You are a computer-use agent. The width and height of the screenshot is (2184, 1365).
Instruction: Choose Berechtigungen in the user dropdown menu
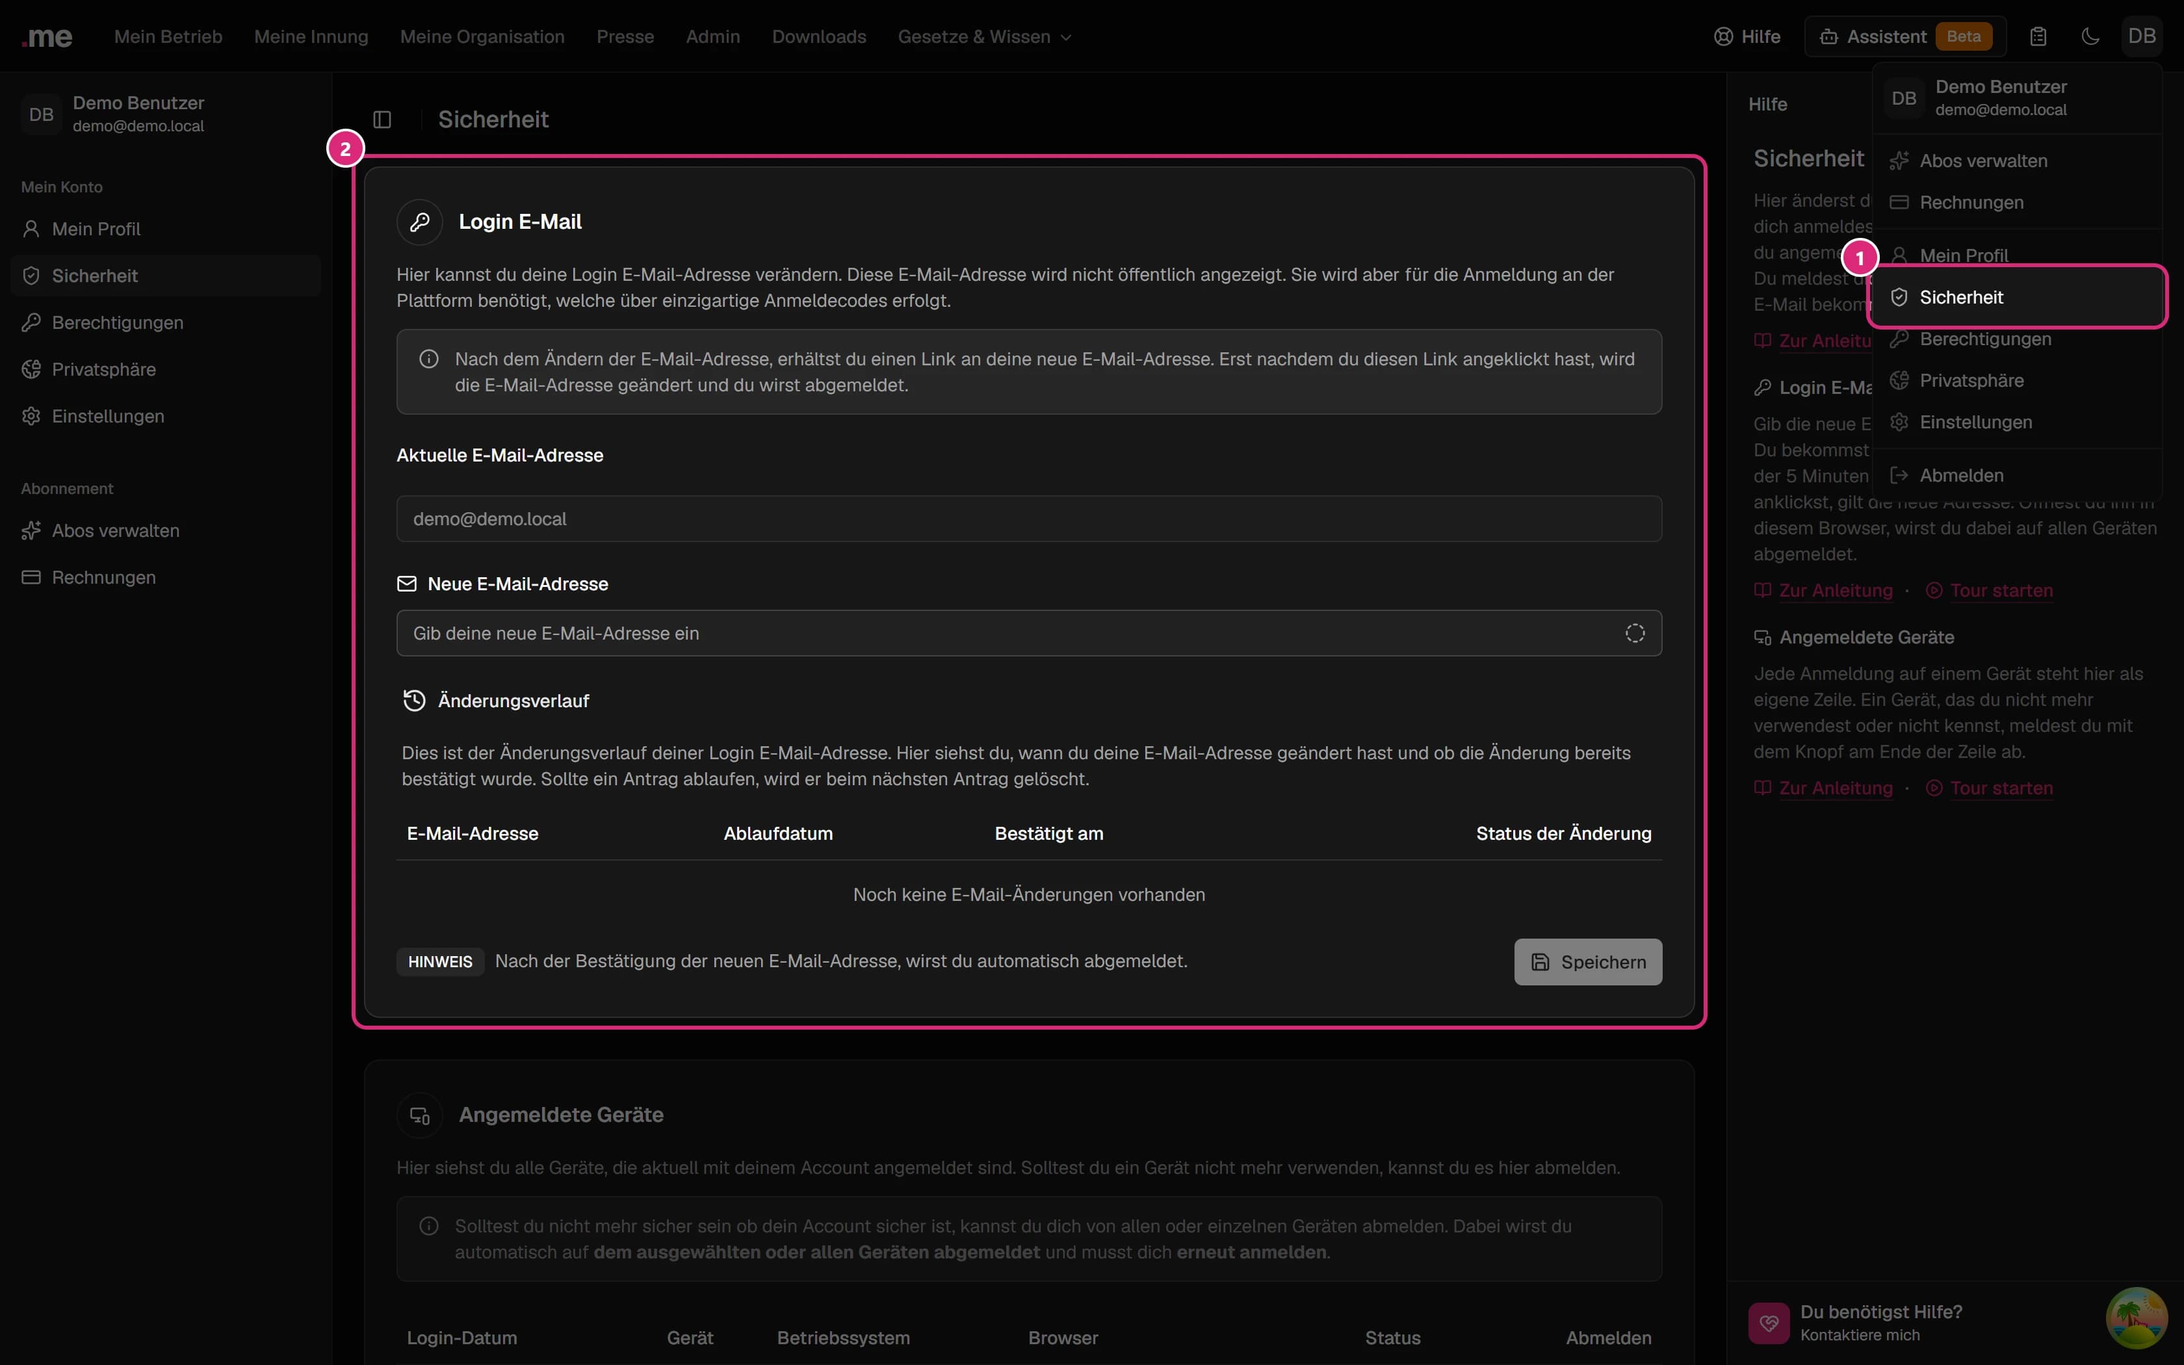point(2018,339)
